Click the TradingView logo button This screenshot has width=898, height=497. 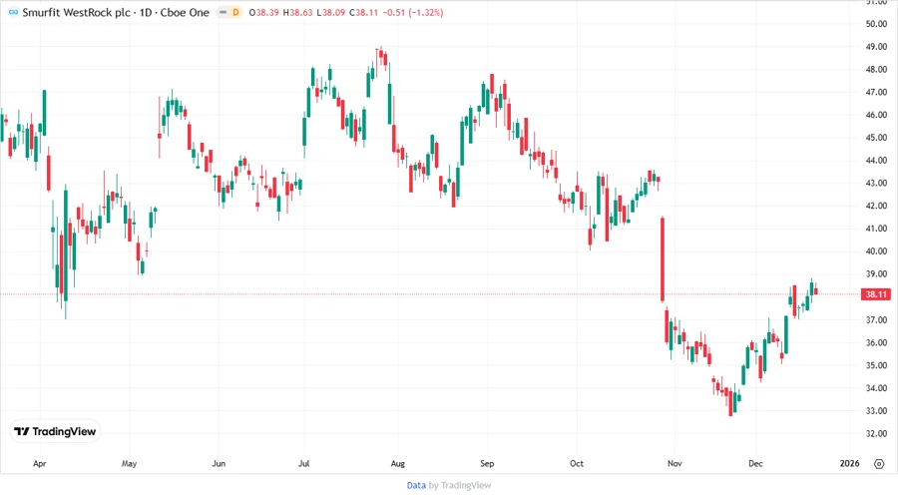pos(55,431)
